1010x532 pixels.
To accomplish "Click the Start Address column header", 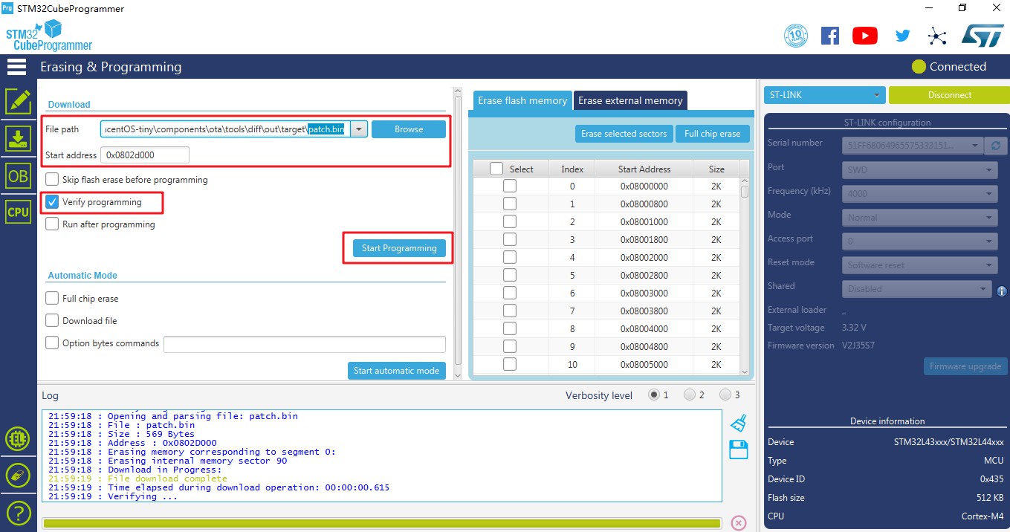I will tap(644, 169).
